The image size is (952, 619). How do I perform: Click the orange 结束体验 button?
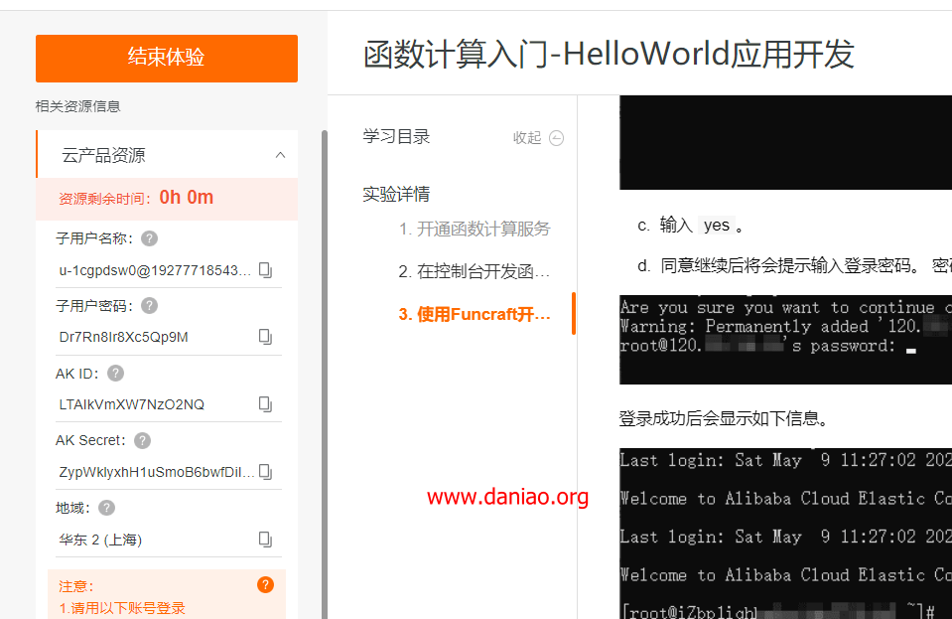coord(167,59)
